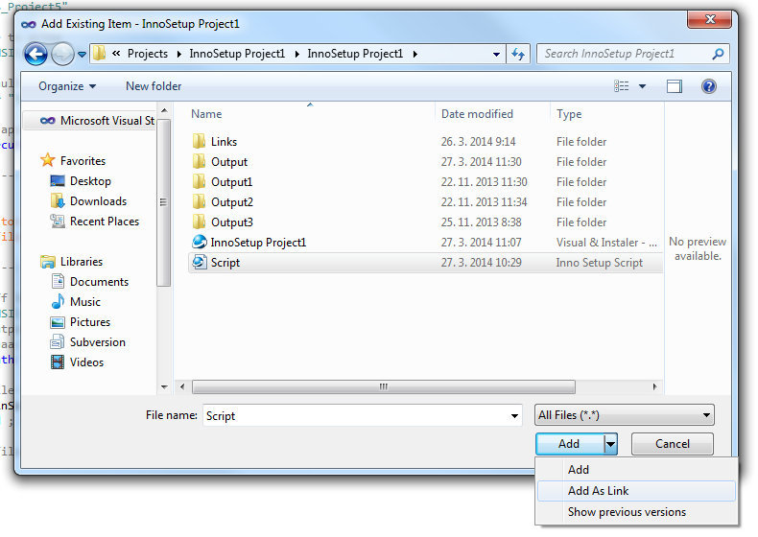
Task: Click date 27. 3. 2014 11:30 of Output
Action: [481, 162]
